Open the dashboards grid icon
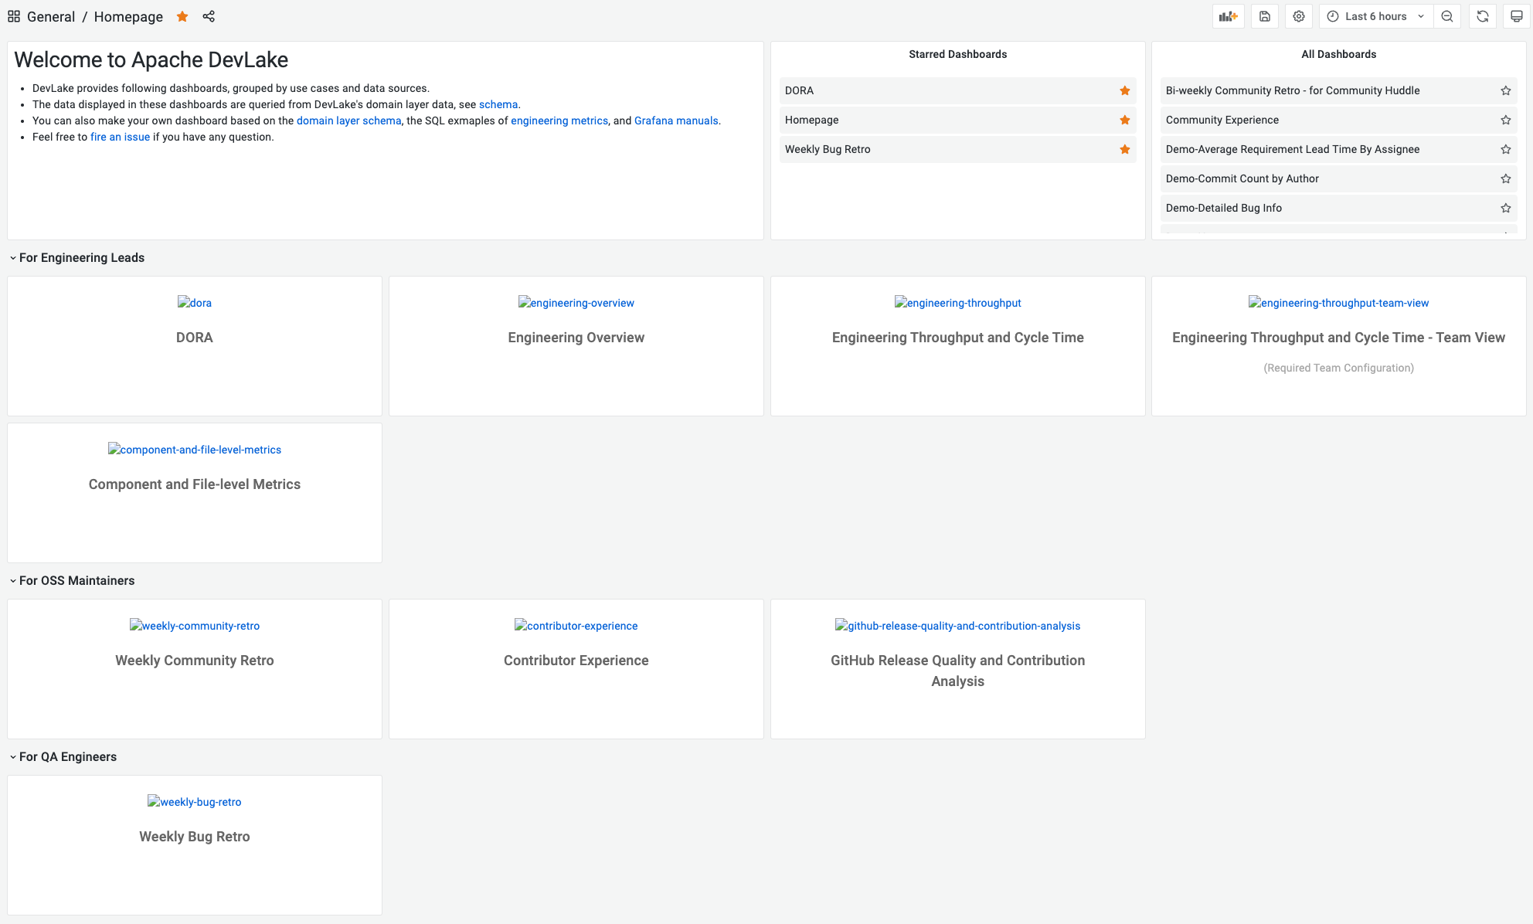 [x=14, y=16]
